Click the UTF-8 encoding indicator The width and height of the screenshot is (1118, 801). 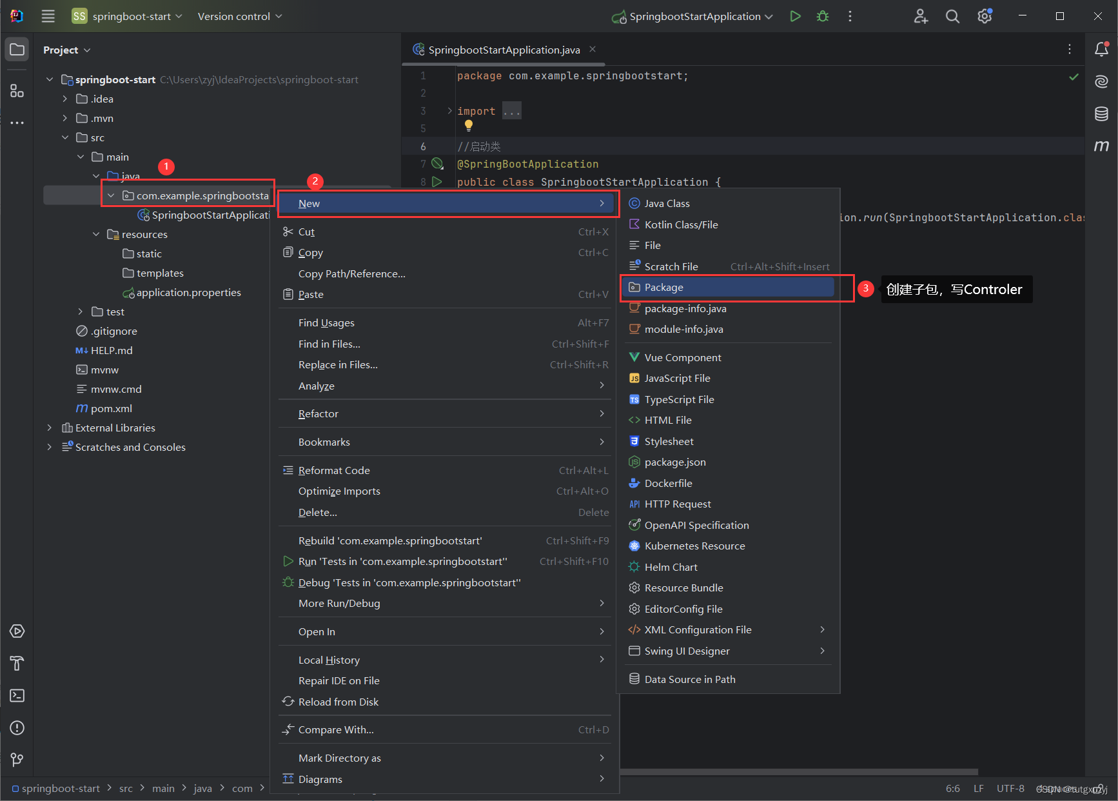[x=1010, y=788]
